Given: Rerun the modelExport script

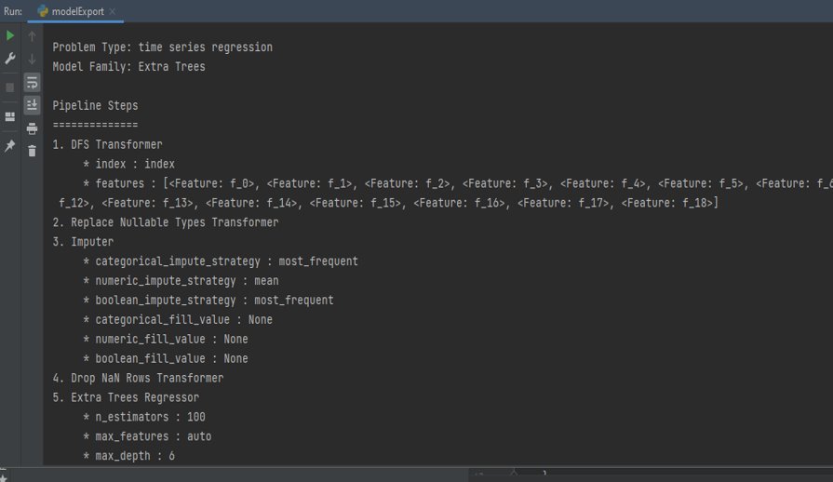Looking at the screenshot, I should [x=10, y=35].
